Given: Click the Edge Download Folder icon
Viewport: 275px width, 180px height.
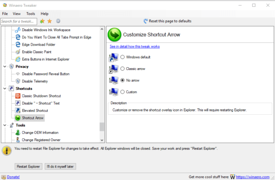Looking at the screenshot, I should (x=18, y=44).
